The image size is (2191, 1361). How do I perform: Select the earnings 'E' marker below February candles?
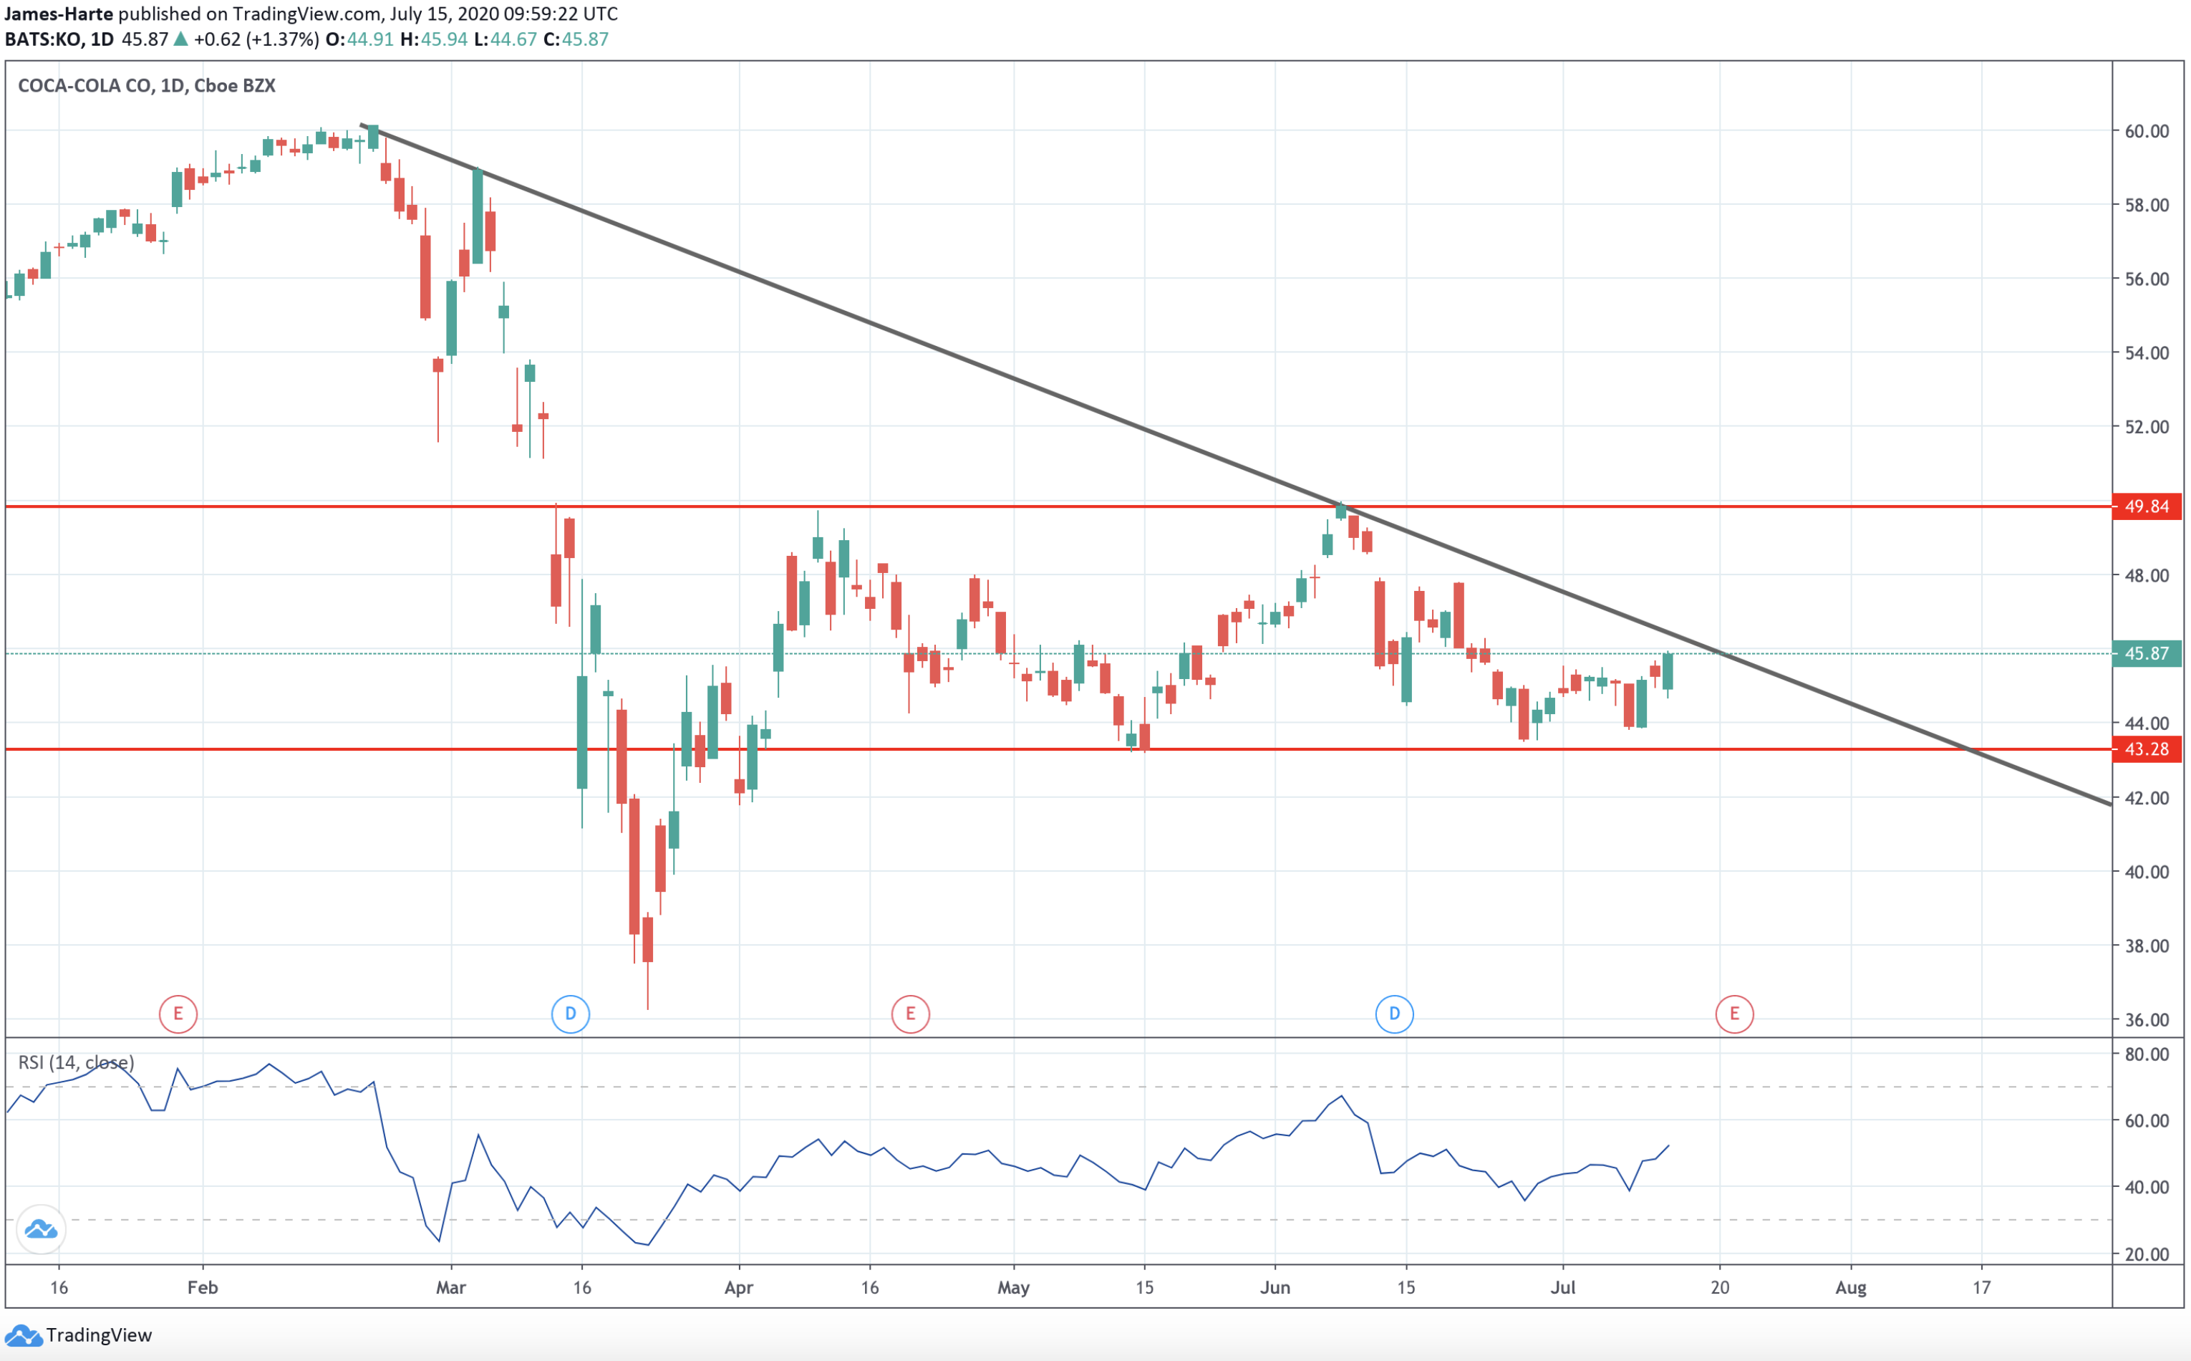(178, 1013)
